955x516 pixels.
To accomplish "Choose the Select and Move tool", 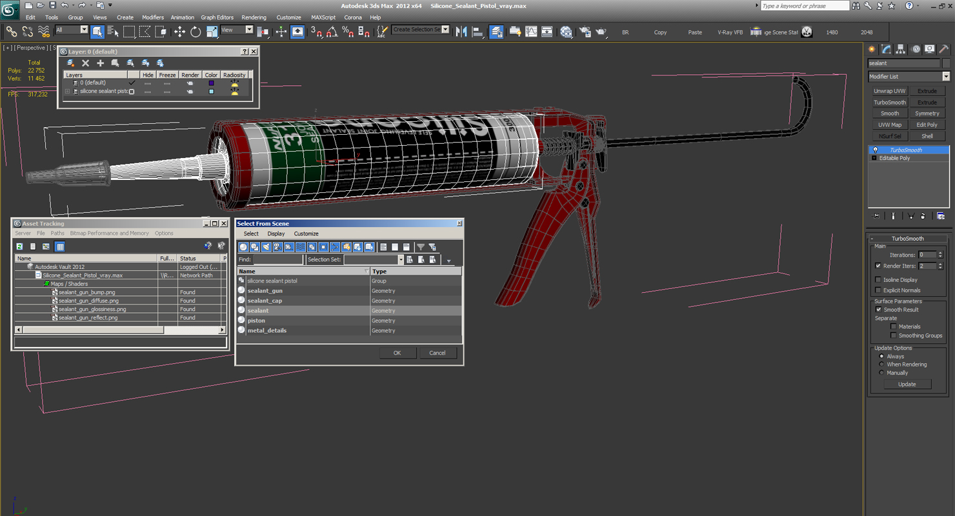I will pyautogui.click(x=180, y=32).
